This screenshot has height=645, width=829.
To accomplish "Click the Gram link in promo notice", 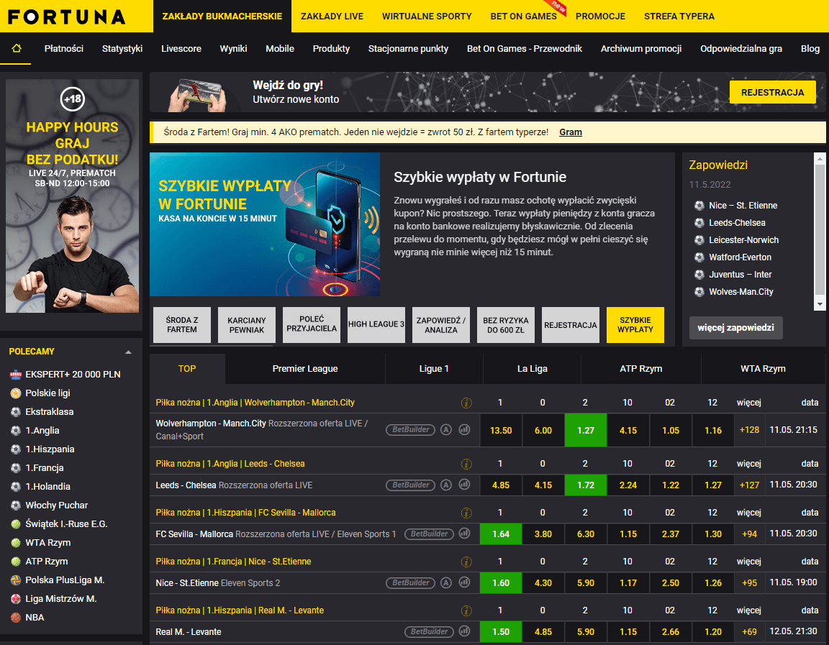I will 571,132.
